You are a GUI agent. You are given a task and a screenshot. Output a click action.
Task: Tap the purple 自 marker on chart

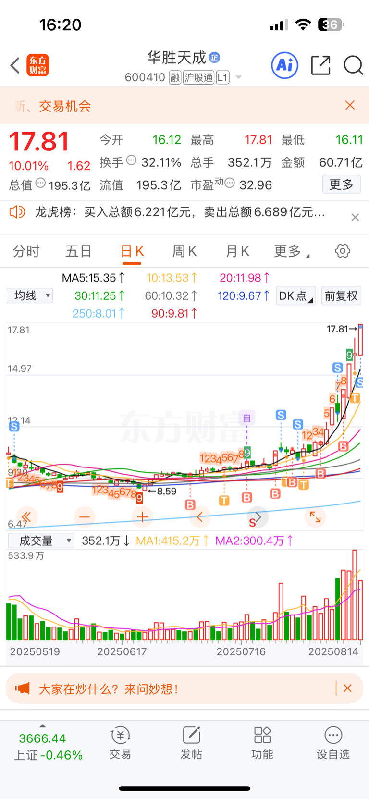pos(247,418)
